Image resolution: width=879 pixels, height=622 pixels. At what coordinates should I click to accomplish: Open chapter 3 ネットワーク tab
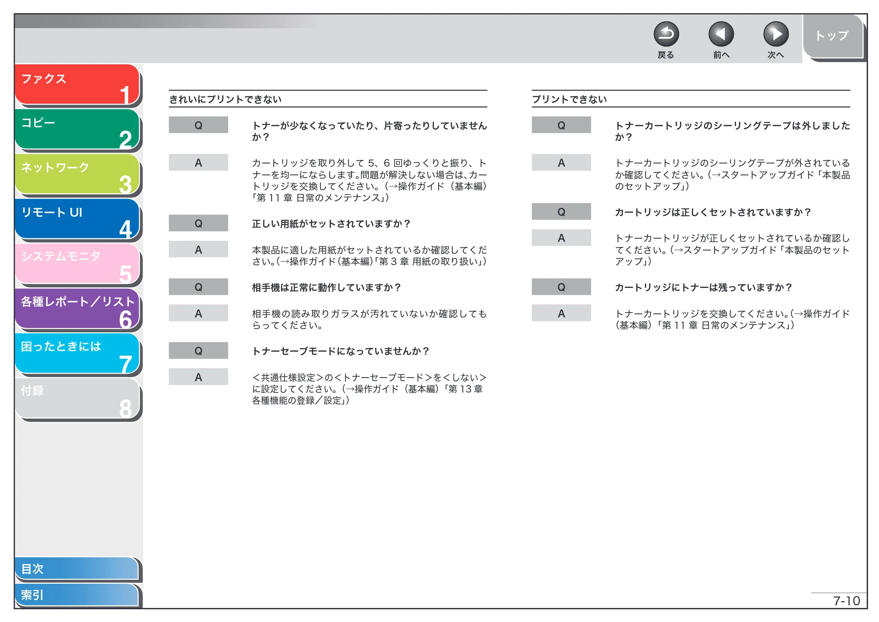click(77, 174)
